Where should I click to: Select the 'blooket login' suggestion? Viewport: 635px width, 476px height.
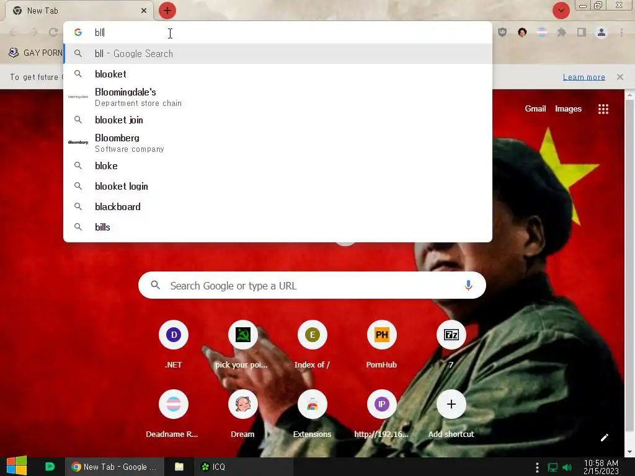coord(277,186)
